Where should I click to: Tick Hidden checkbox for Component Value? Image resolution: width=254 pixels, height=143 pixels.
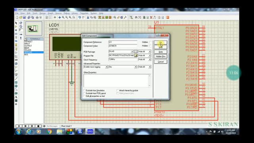[x=150, y=46]
